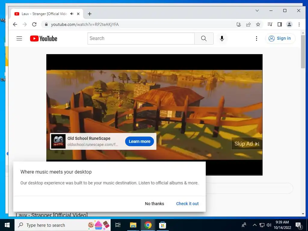Click the magnifier search button

click(x=204, y=38)
